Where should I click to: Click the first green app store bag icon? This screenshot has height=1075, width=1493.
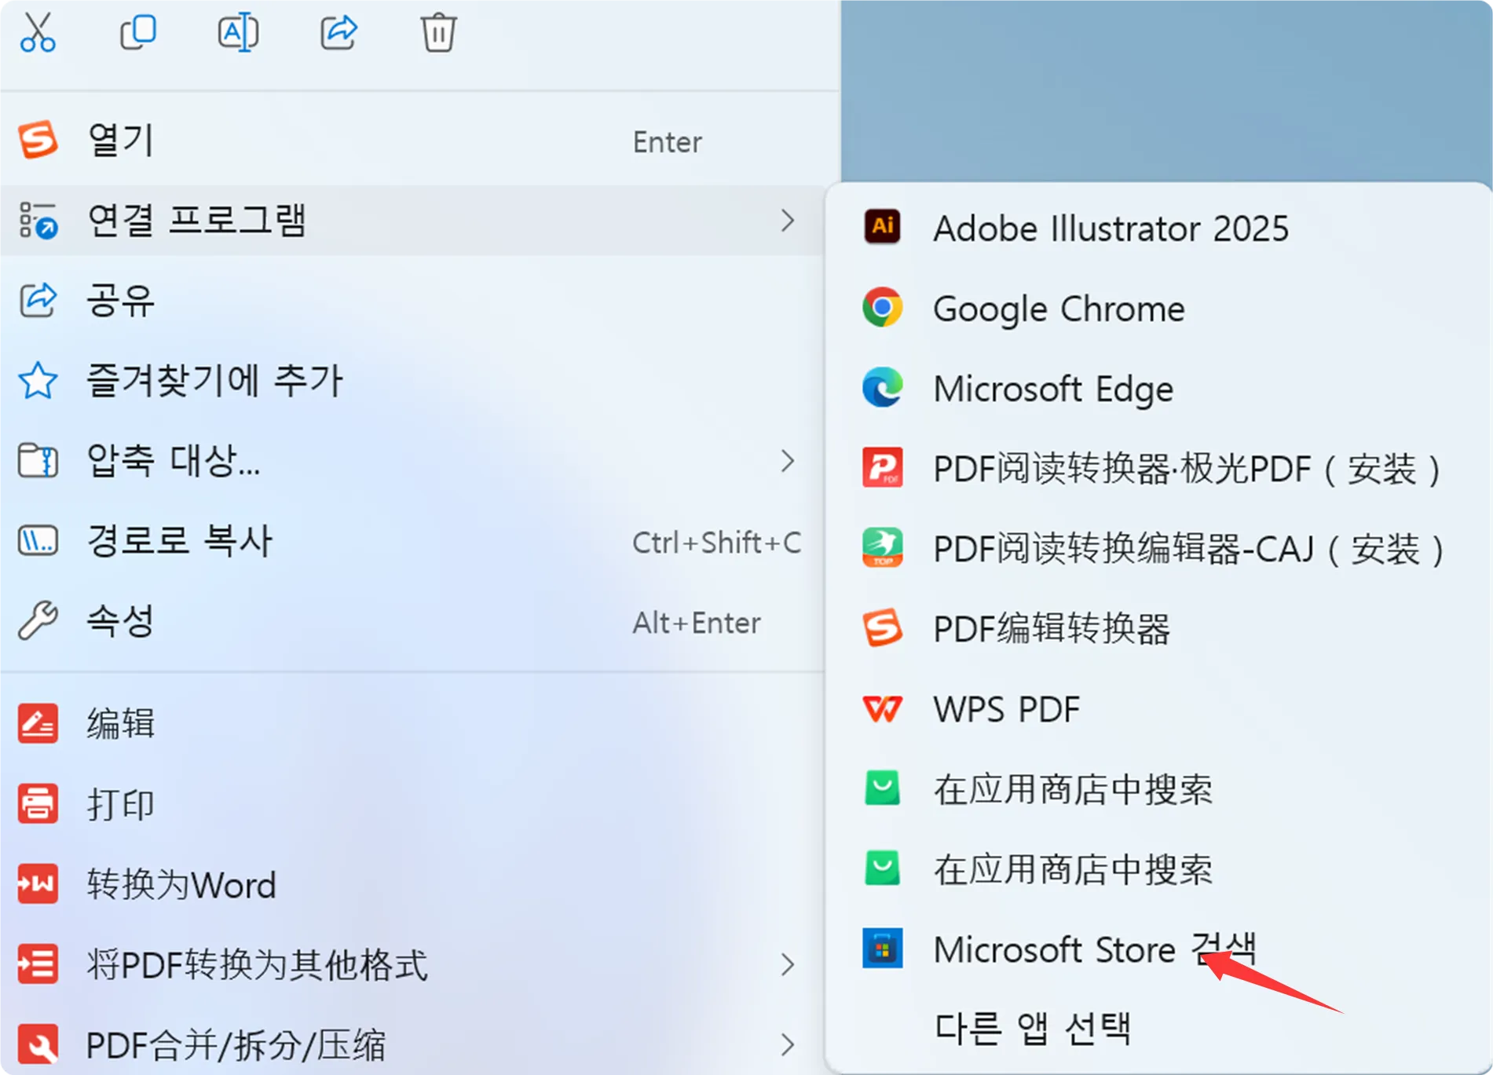882,788
